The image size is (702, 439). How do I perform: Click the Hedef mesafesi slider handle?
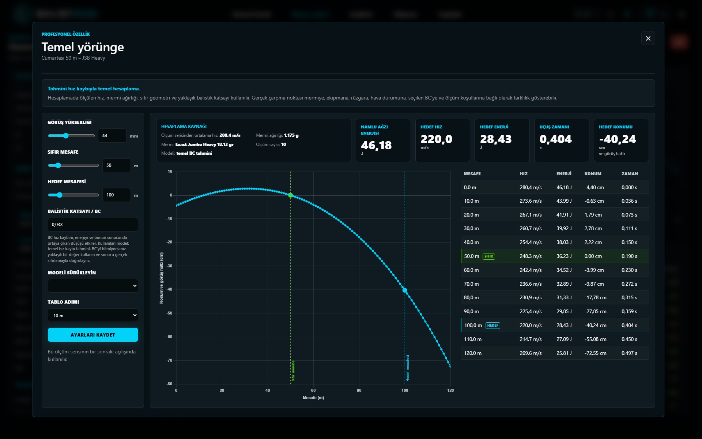coord(60,195)
